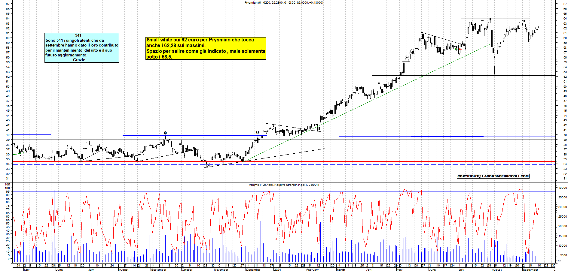This screenshot has width=568, height=271.
Task: Click the 105 value on RSI axis
Action: pyautogui.click(x=8, y=184)
